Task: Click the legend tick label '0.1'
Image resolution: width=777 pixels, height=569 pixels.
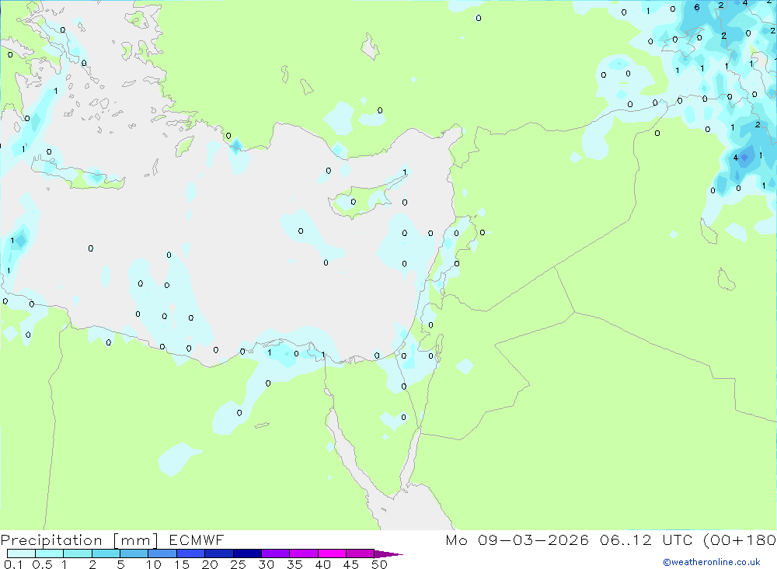Action: click(13, 564)
